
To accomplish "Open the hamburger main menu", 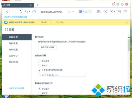I will tap(125, 12).
